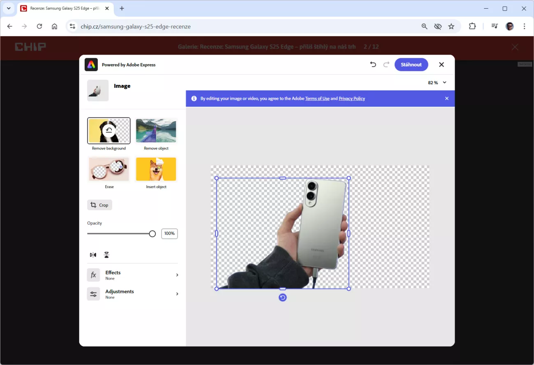Click the Stáhnout download button

[x=411, y=64]
